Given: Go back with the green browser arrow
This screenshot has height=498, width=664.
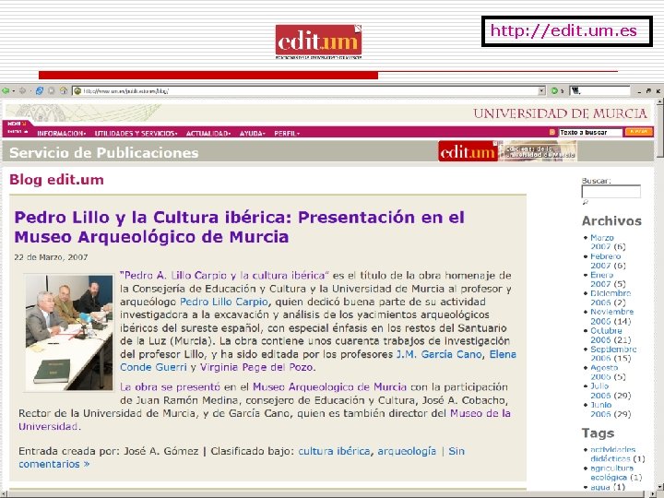Looking at the screenshot, I should point(6,90).
